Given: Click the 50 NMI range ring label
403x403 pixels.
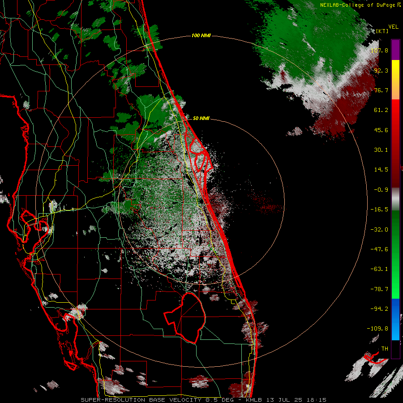Looking at the screenshot, I should 201,118.
